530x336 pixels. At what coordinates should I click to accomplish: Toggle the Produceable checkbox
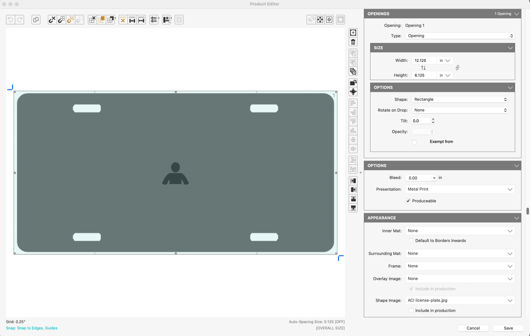(408, 201)
